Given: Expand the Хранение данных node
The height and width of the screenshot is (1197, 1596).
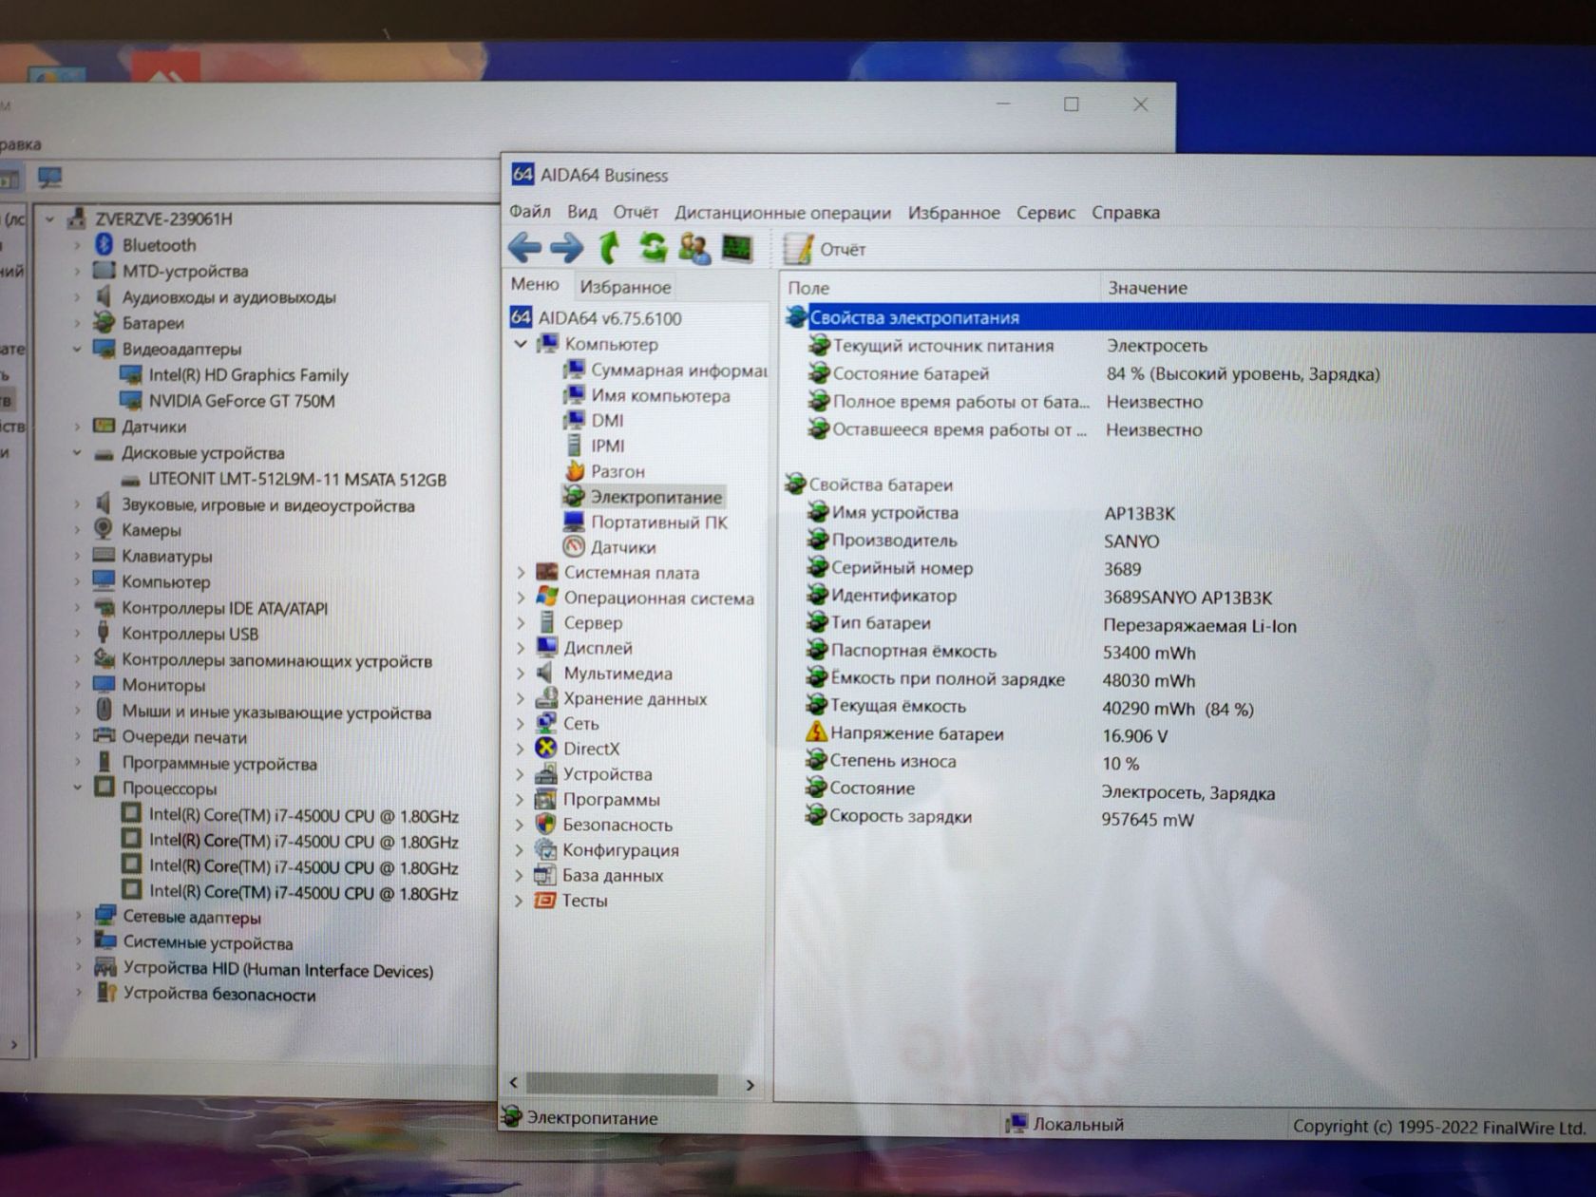Looking at the screenshot, I should tap(520, 699).
